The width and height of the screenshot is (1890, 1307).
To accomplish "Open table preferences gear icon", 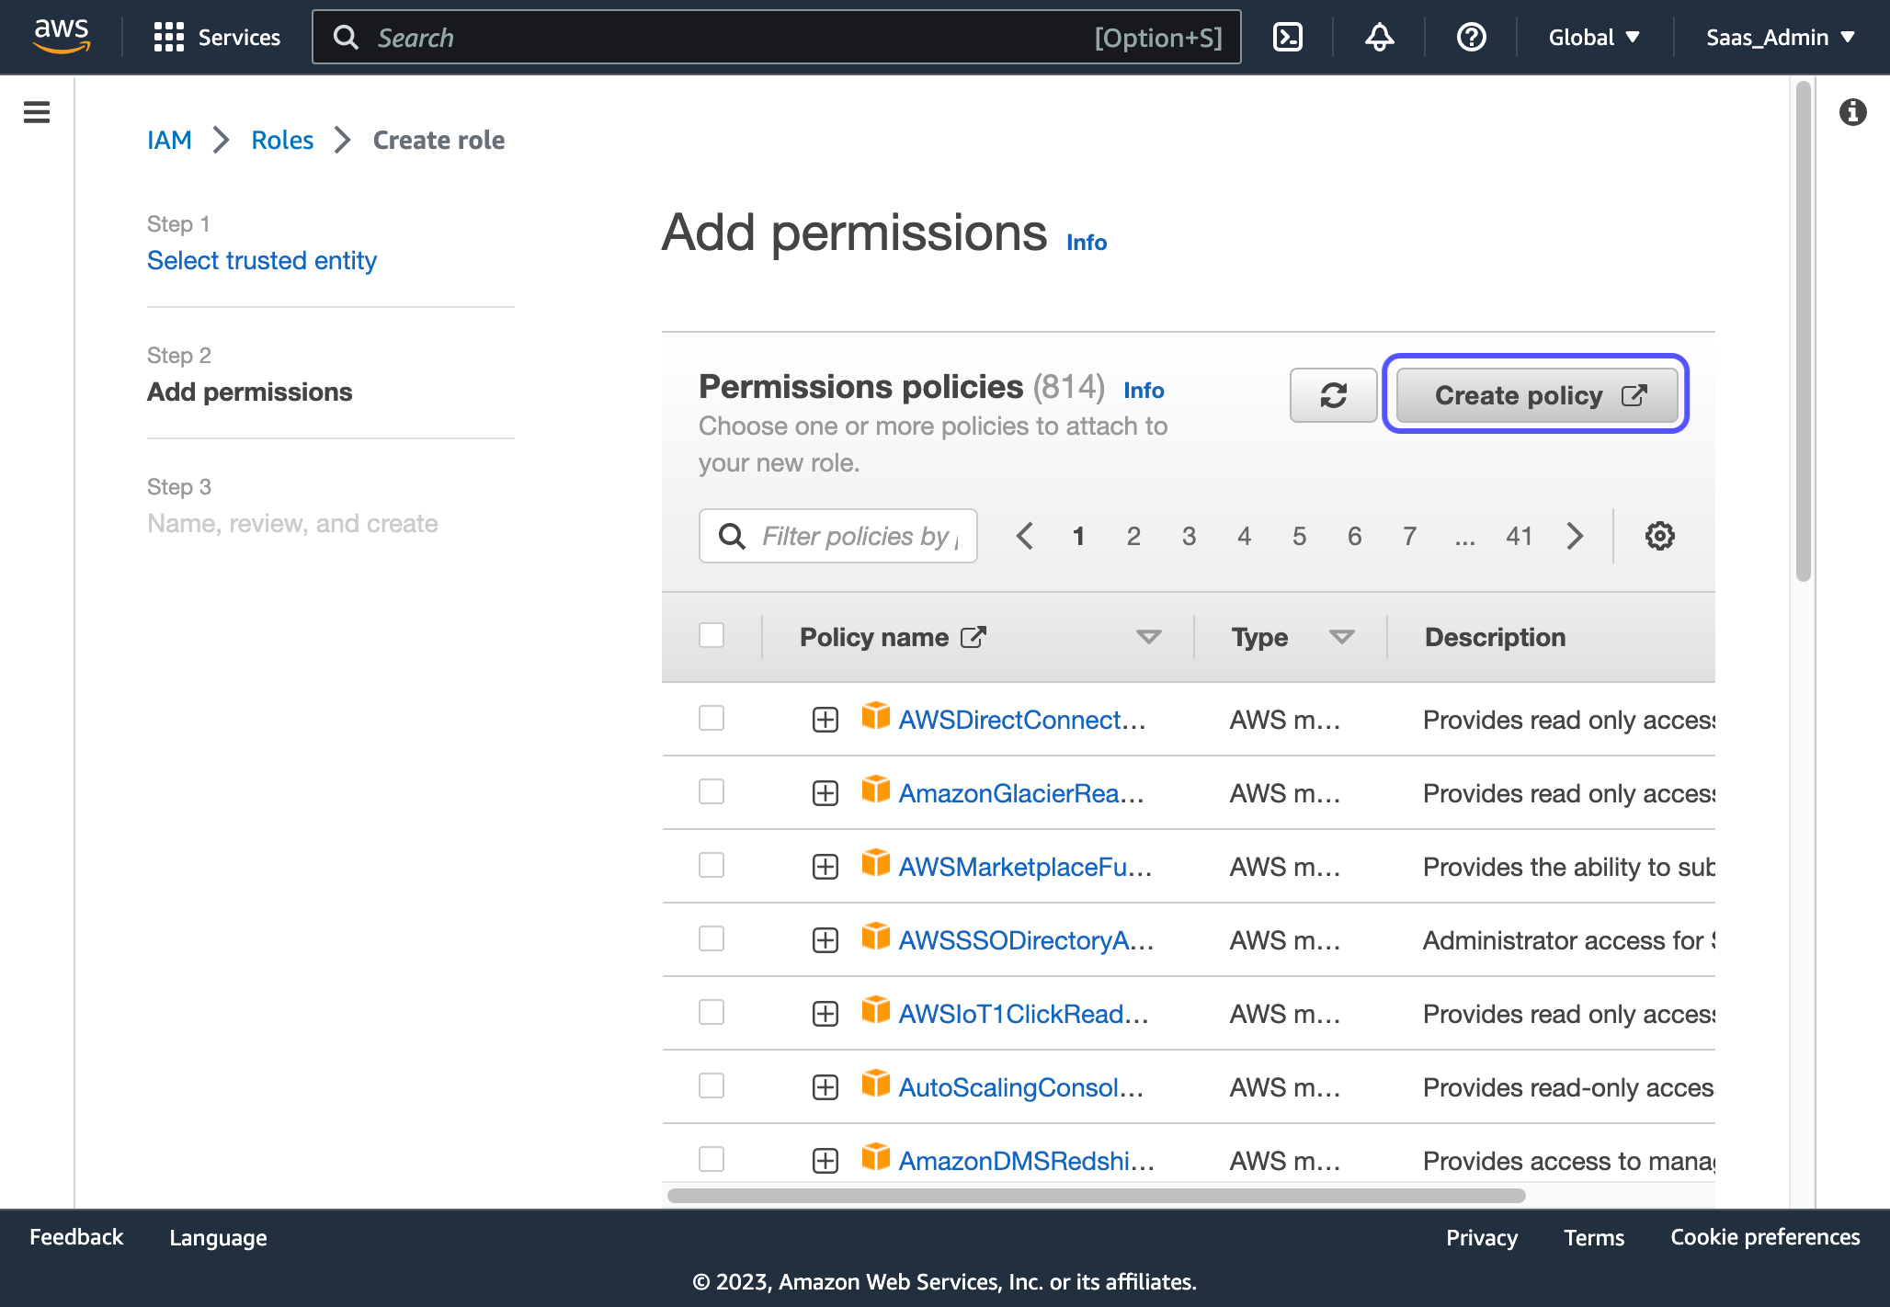I will coord(1659,536).
